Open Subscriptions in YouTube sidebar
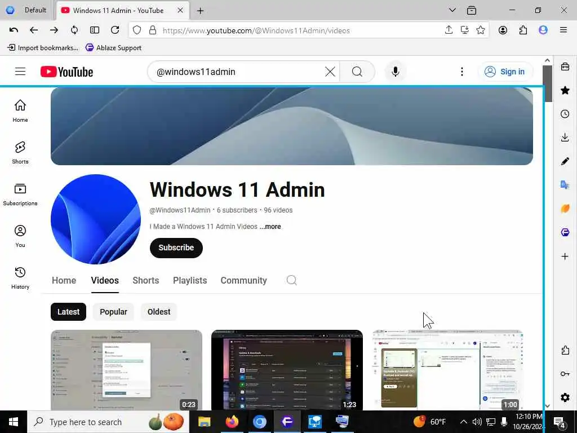This screenshot has height=433, width=577. pyautogui.click(x=20, y=195)
